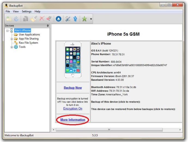
Task: Click the horizontal scrollbar right arrow
Action: click(180, 129)
